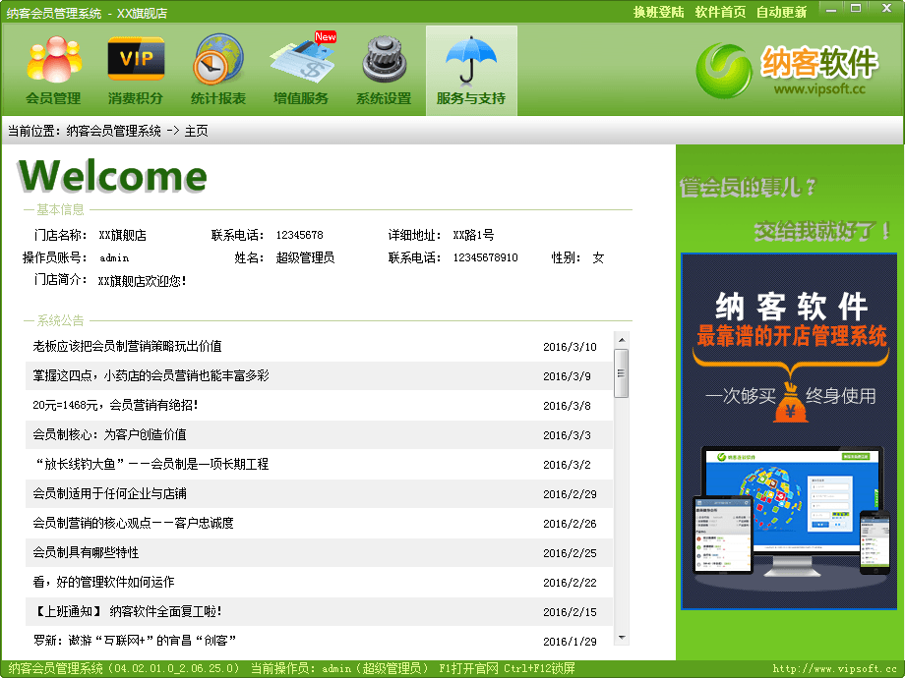Open announcement 会员制核心：为客户创造价值

109,434
